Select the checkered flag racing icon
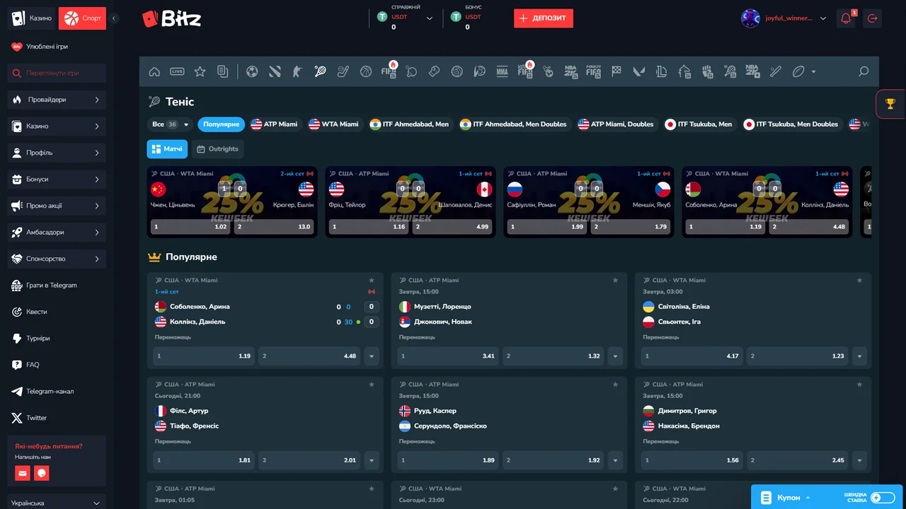The width and height of the screenshot is (906, 509). 616,71
